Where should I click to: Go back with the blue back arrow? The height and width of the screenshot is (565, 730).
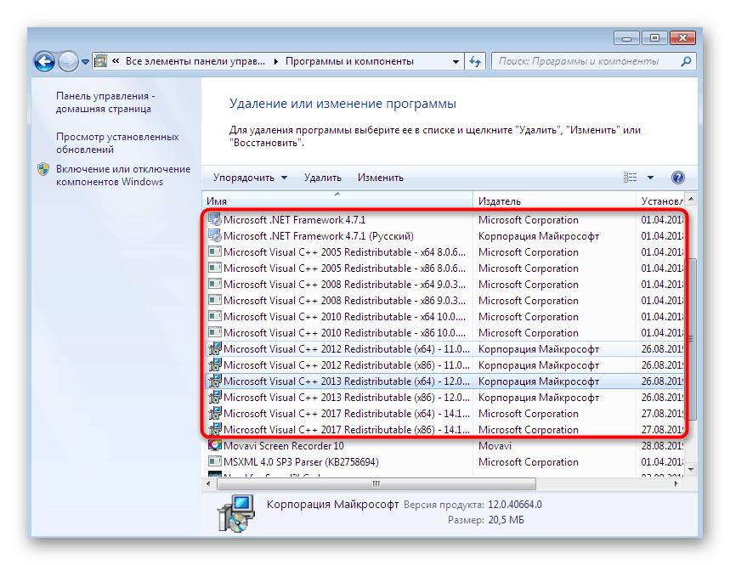tap(45, 61)
